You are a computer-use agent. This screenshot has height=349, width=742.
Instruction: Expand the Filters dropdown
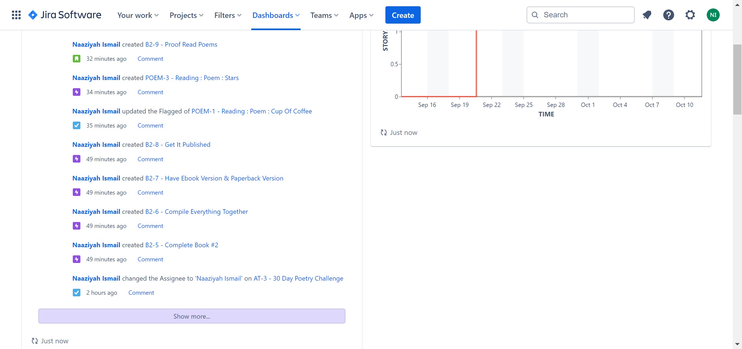(x=228, y=15)
